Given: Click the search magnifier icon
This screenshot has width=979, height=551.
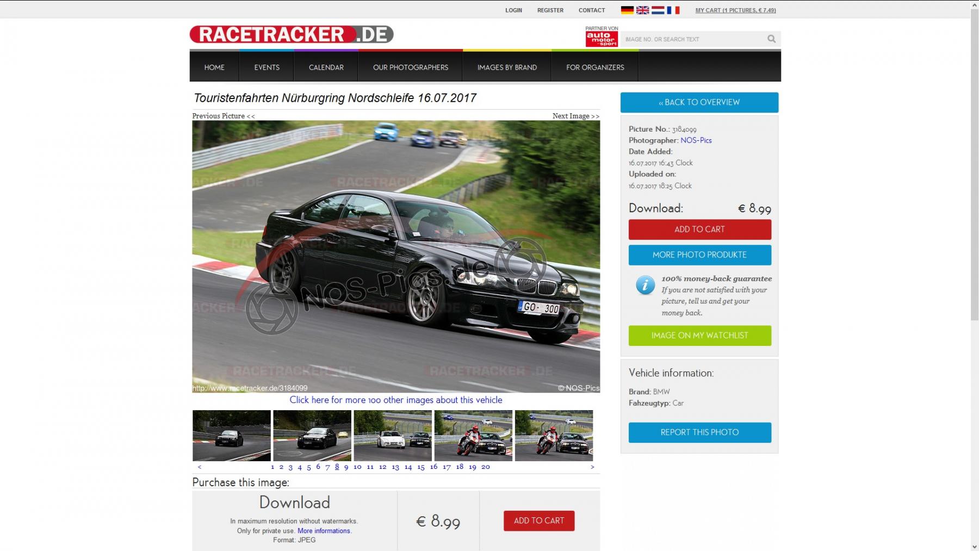Looking at the screenshot, I should [771, 39].
